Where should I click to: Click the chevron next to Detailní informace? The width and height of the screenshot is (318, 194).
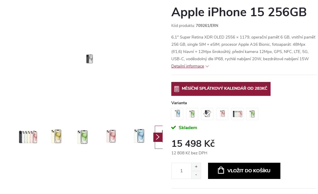pos(207,66)
